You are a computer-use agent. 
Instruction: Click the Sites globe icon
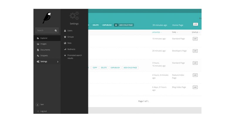pyautogui.click(x=65, y=43)
